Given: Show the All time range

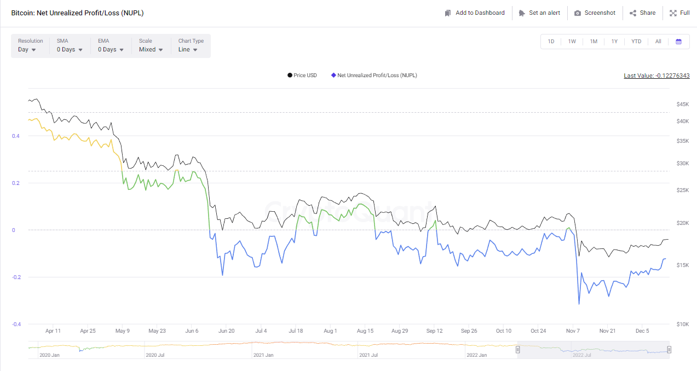Looking at the screenshot, I should click(x=658, y=42).
